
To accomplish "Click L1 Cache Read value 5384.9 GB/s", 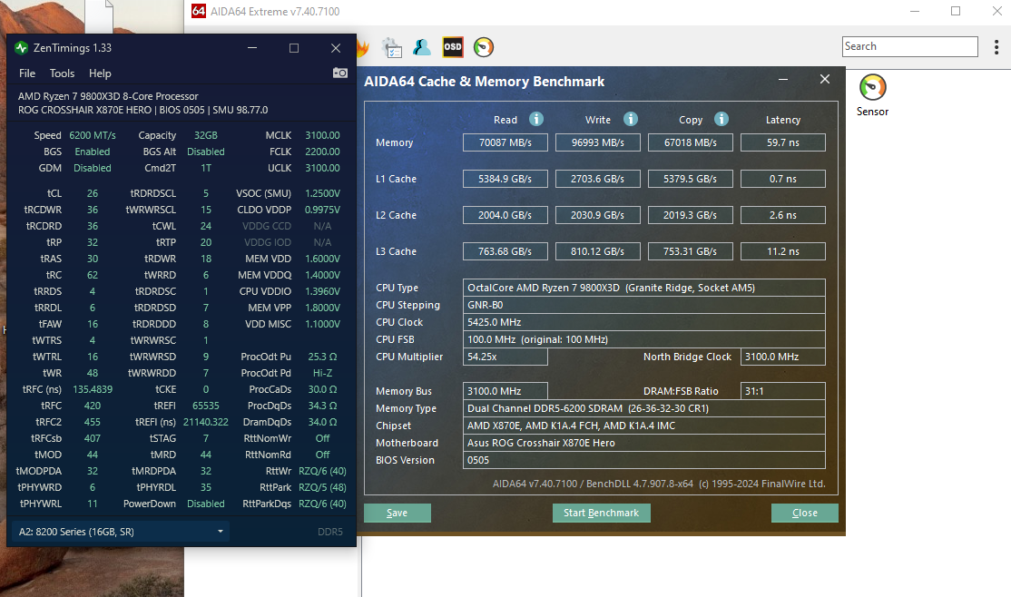I will (505, 179).
